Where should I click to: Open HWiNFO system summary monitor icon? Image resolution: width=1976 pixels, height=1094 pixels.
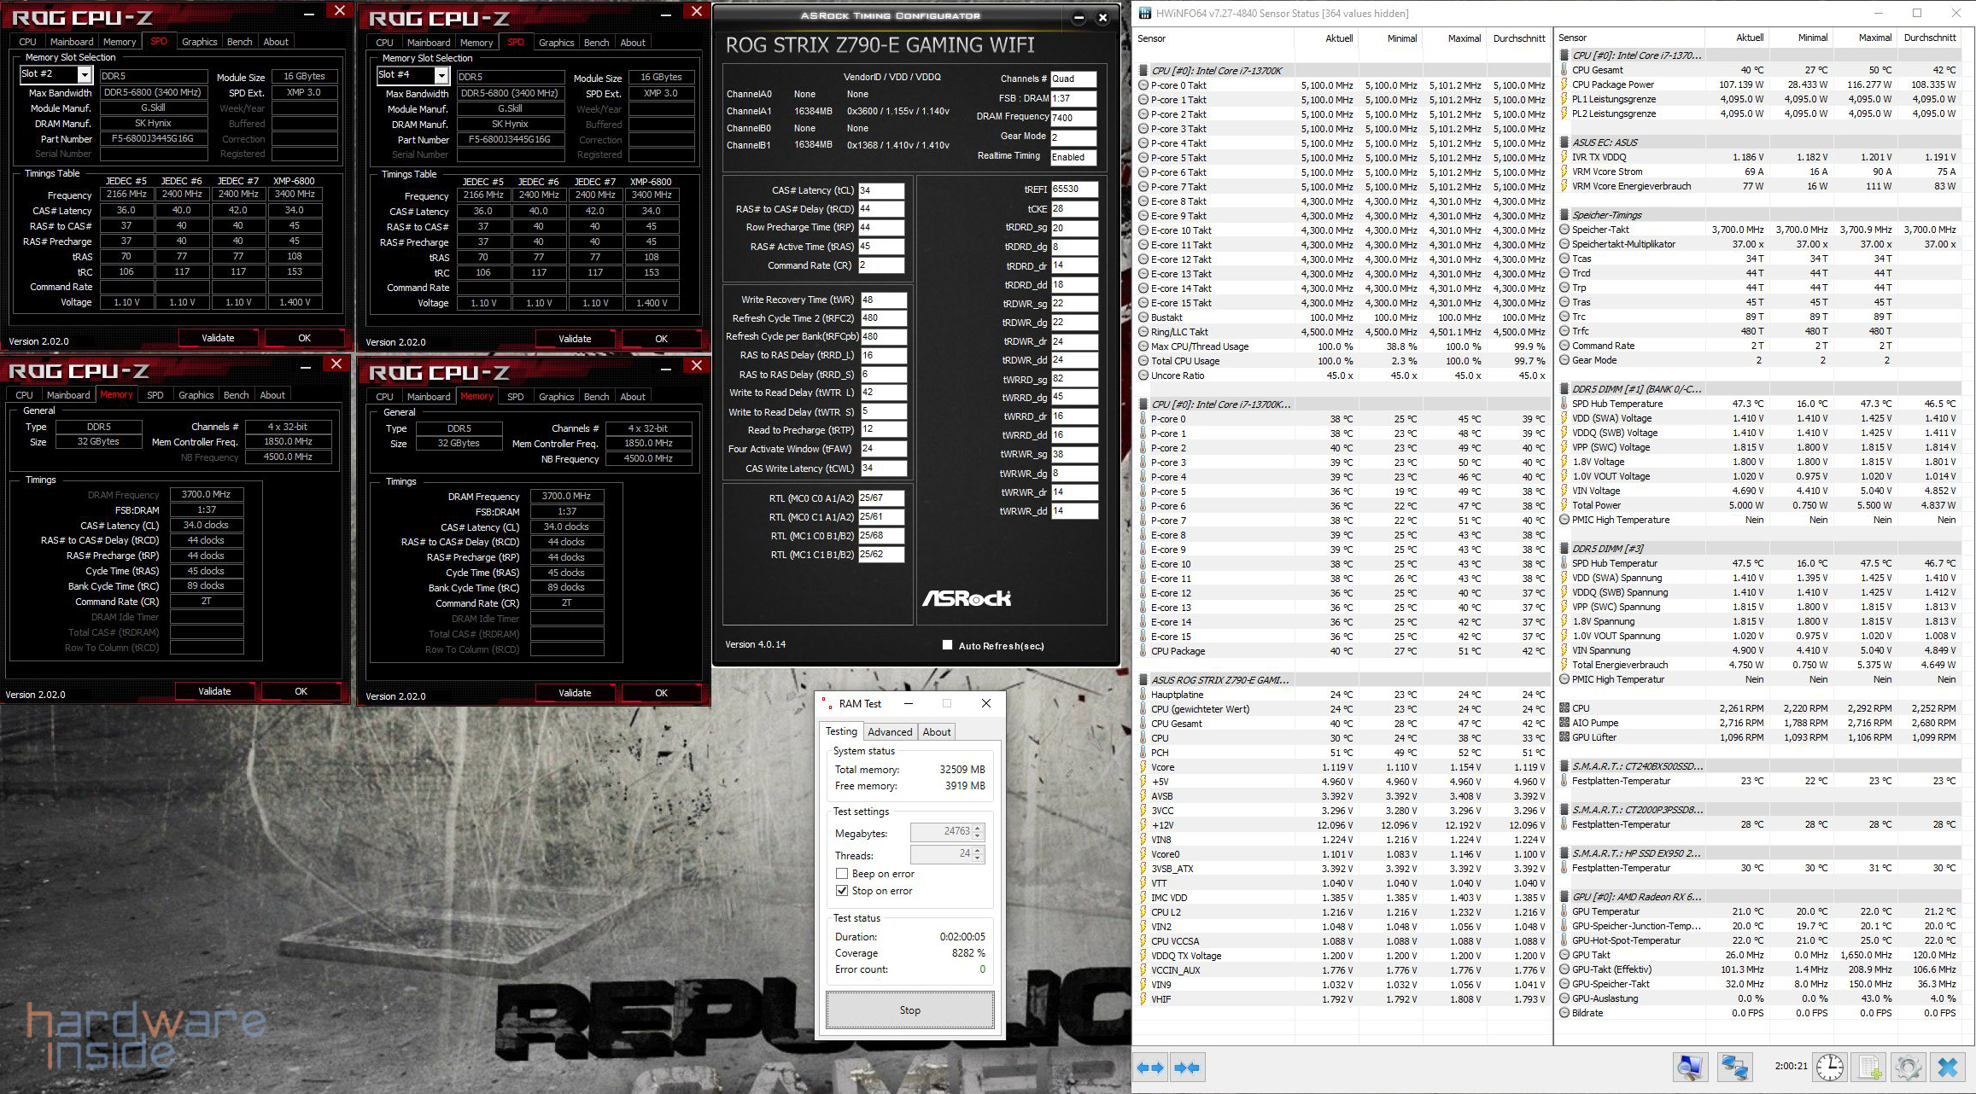point(1689,1068)
